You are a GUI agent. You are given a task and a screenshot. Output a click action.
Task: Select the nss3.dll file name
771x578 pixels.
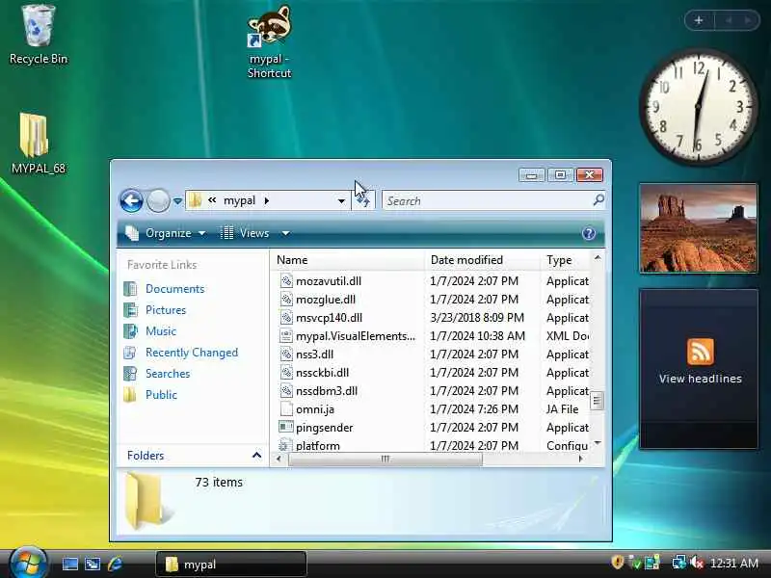coord(315,355)
